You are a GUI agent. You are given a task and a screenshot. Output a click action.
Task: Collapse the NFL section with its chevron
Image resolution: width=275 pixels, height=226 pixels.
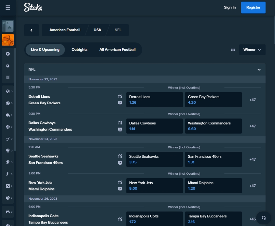[259, 70]
